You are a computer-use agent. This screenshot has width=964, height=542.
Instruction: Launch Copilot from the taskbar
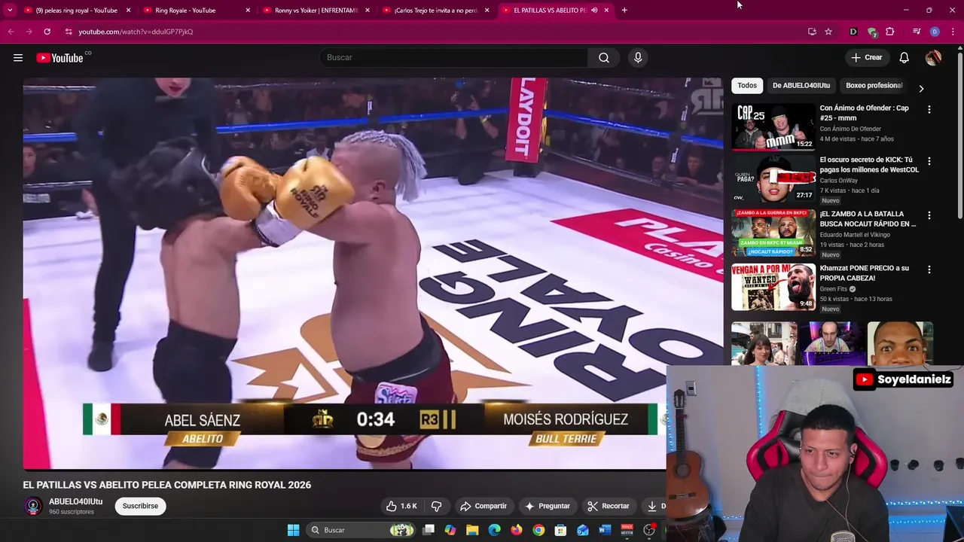pos(450,530)
